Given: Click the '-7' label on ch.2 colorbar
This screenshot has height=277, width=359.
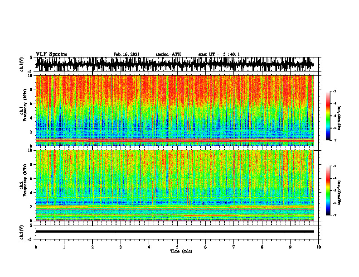Looking at the screenshot, I should [x=334, y=215].
